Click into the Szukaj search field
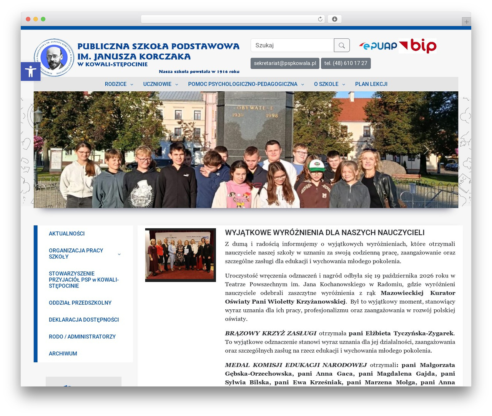This screenshot has width=492, height=416. [292, 45]
